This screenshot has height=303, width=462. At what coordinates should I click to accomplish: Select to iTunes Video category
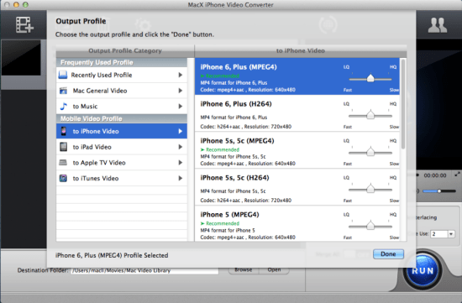click(x=122, y=178)
